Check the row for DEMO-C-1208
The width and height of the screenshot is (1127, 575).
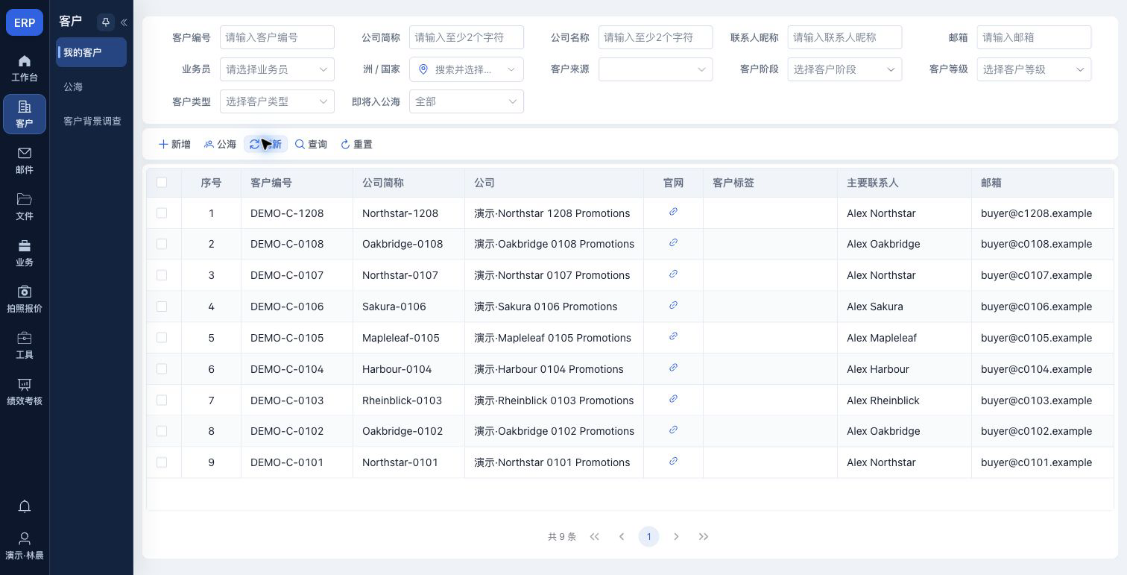(x=162, y=213)
